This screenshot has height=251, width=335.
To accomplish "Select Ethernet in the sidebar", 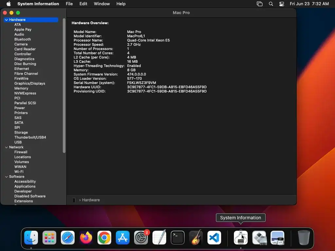I will pos(22,69).
